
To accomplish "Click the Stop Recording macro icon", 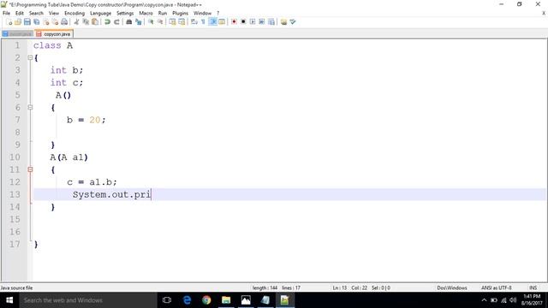I will (x=243, y=22).
